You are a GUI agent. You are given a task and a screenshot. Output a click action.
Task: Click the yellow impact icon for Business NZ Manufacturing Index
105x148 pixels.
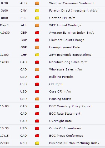coord(37,143)
